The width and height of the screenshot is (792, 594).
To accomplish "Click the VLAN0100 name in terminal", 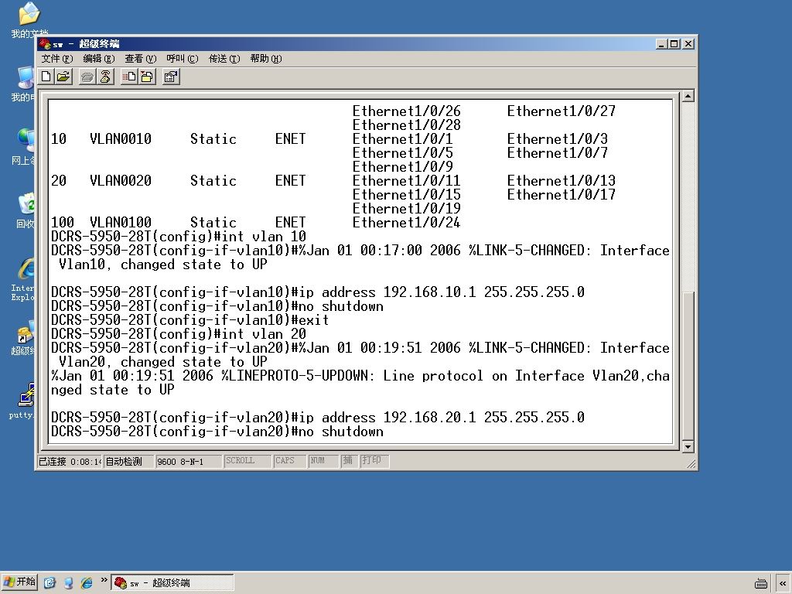I will coord(121,222).
